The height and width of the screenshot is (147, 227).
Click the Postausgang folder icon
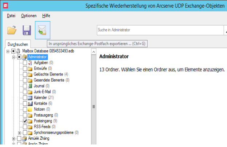[30, 115]
